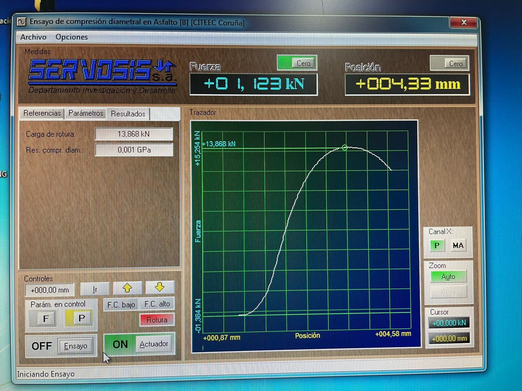Click the yellow down arrow button
Screen dimensions: 522x391
160,287
